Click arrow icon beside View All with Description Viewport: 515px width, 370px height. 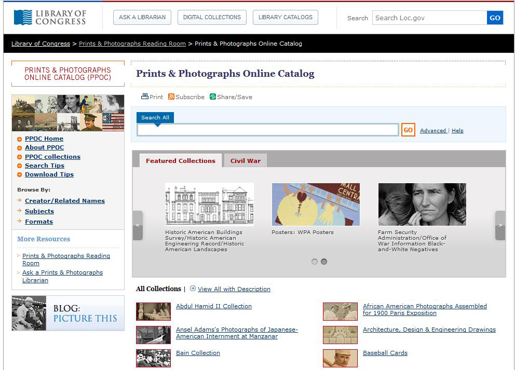click(193, 288)
